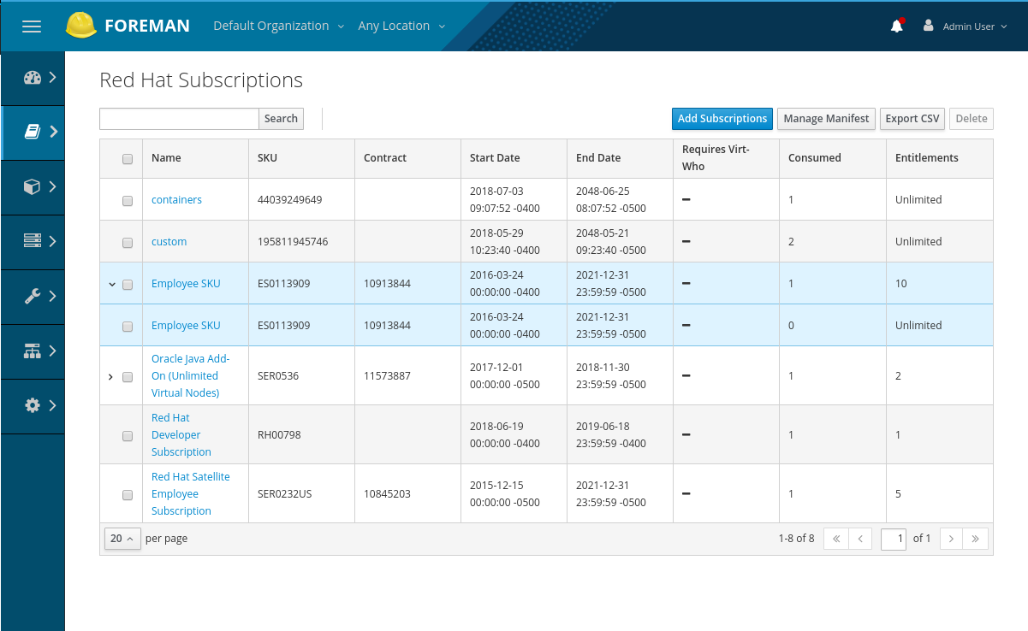The width and height of the screenshot is (1028, 631).
Task: Open the Employee SKU link with Unlimited entitlements
Action: [x=186, y=326]
